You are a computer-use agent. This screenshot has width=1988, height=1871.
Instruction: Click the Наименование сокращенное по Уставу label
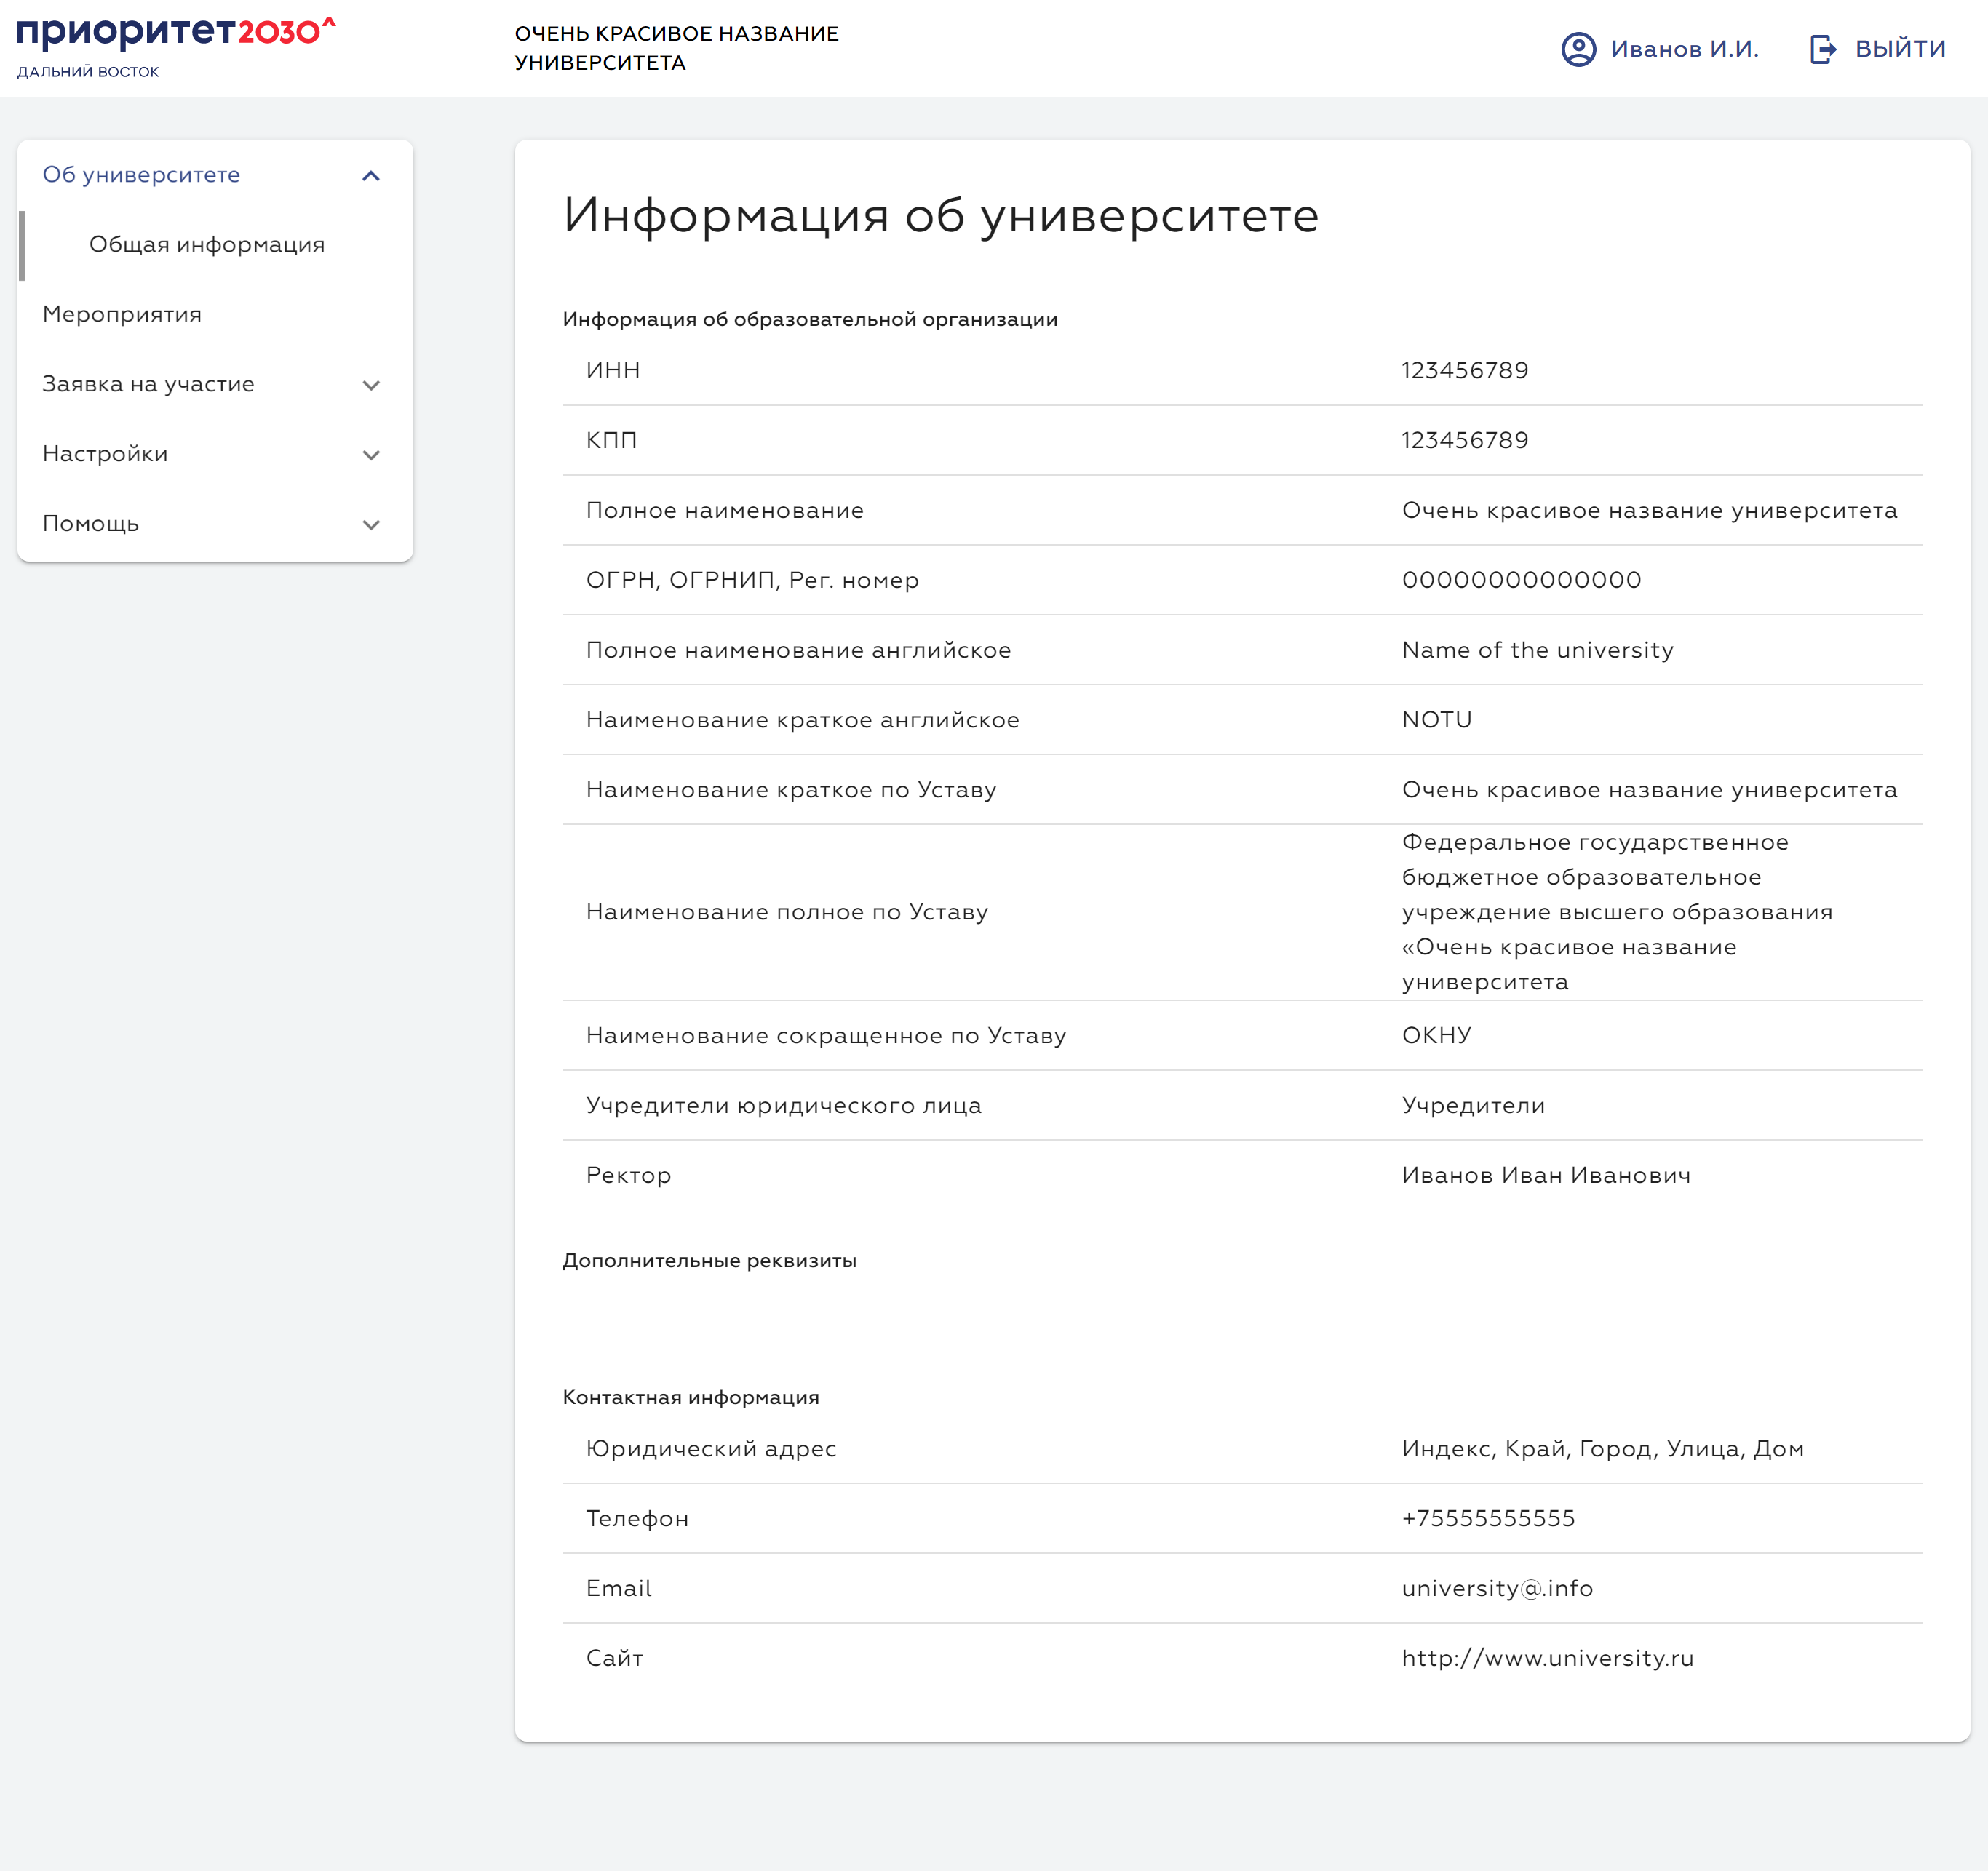[826, 1037]
